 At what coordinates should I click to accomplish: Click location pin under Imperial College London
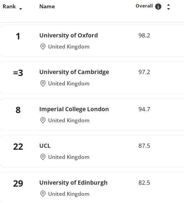tap(43, 120)
